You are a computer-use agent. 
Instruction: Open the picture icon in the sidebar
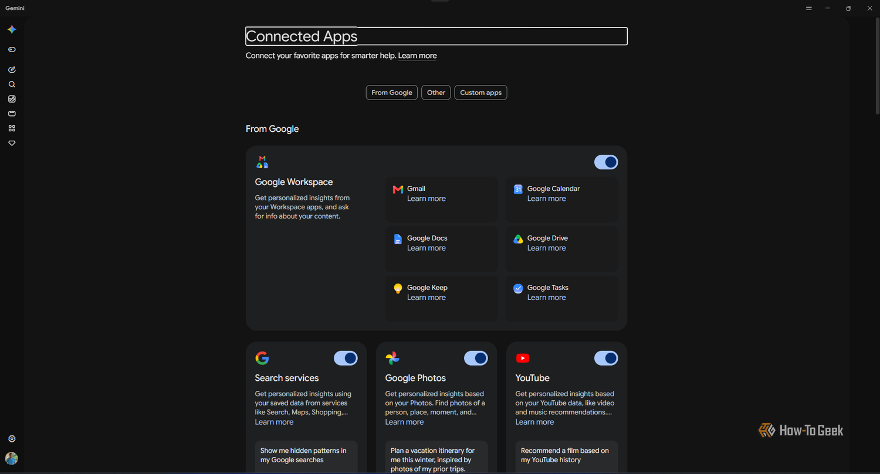pyautogui.click(x=12, y=99)
